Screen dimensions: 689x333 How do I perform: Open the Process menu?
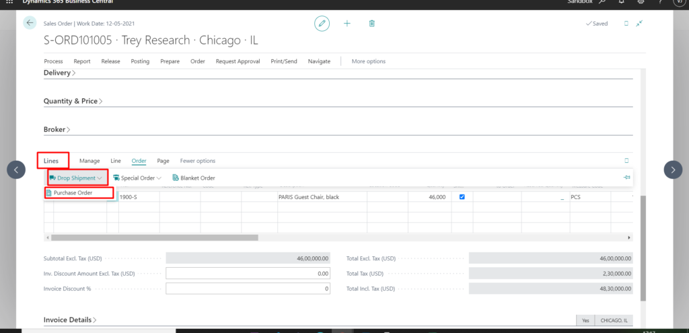point(53,61)
